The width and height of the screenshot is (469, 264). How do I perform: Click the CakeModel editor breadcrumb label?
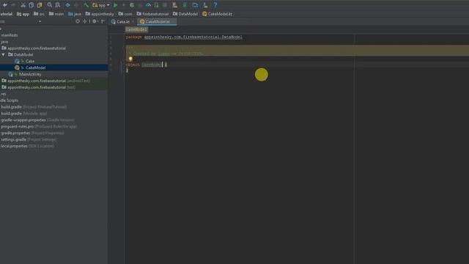coord(136,29)
